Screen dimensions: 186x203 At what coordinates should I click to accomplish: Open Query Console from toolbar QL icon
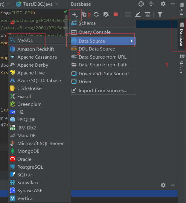[147, 15]
